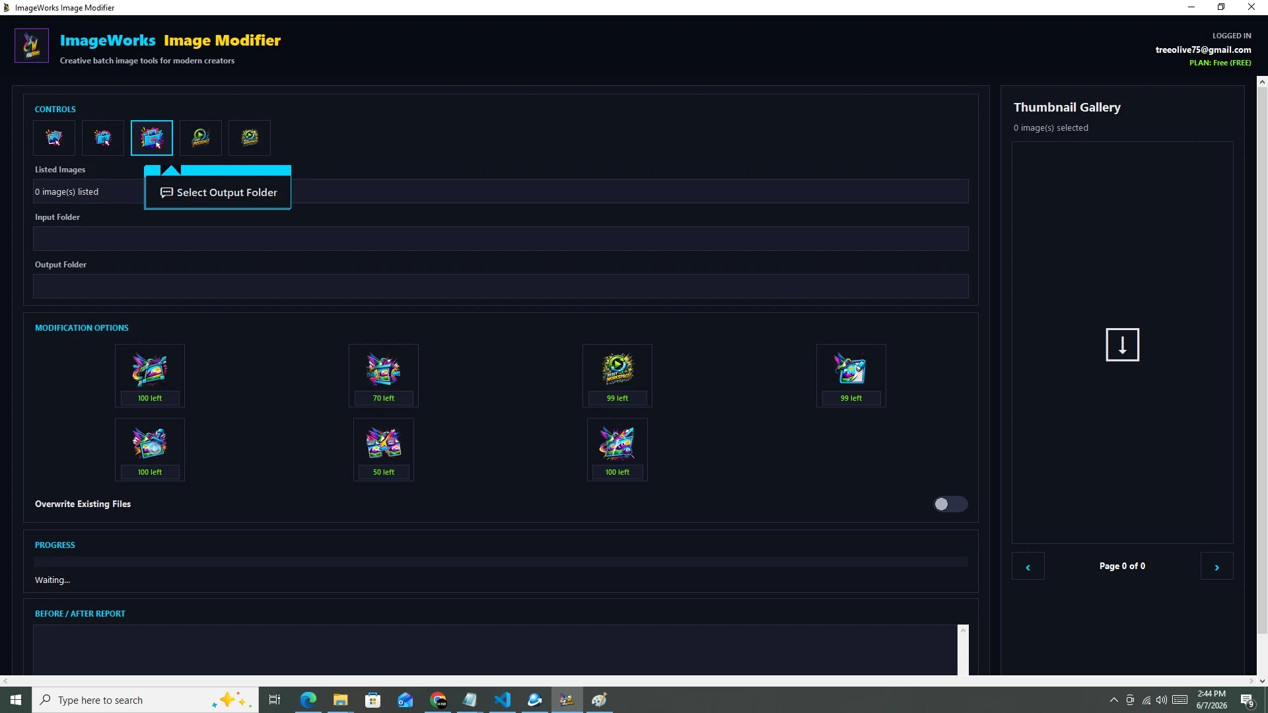Image resolution: width=1268 pixels, height=713 pixels.
Task: Show hidden system tray icons
Action: 1114,700
